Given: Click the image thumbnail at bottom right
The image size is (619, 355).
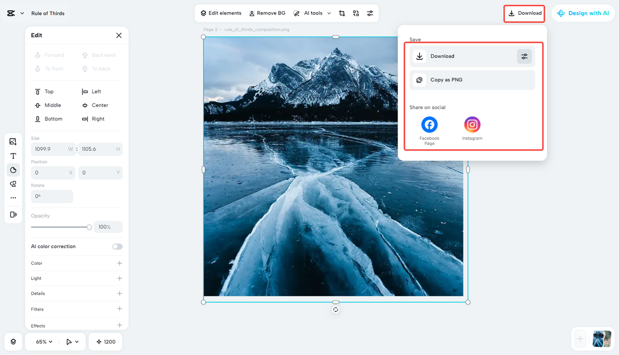Looking at the screenshot, I should [x=602, y=339].
